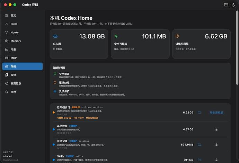Open MCP sidebar item
This screenshot has width=239, height=163.
pos(23,58)
